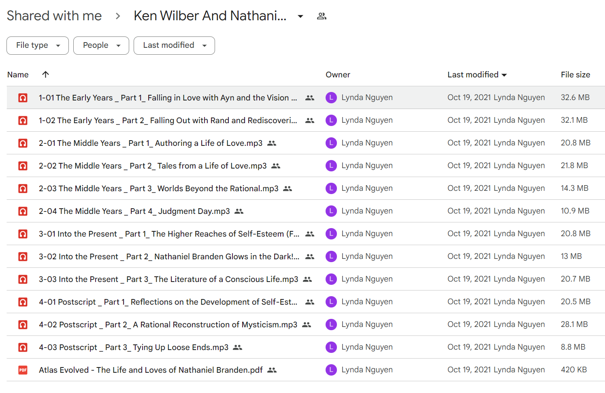
Task: Click audio icon of 2-03 The Middle Years
Action: [23, 188]
